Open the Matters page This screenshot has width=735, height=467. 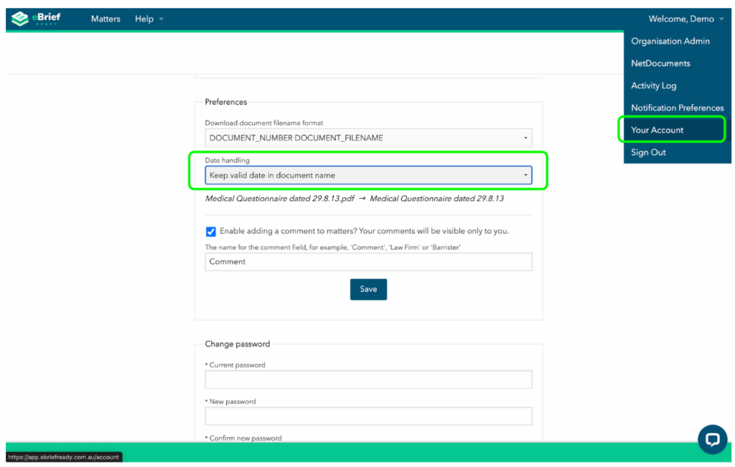pyautogui.click(x=106, y=19)
